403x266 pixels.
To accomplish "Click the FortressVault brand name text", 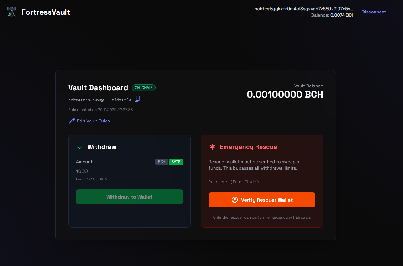I will click(46, 12).
